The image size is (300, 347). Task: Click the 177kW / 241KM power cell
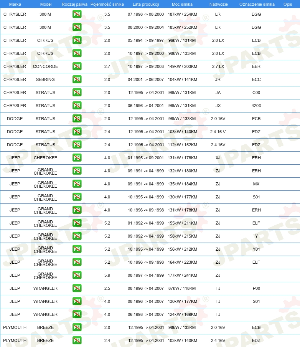coord(183,275)
